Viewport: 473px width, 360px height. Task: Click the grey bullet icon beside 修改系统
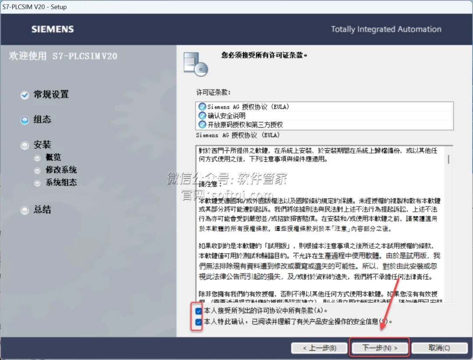(37, 170)
